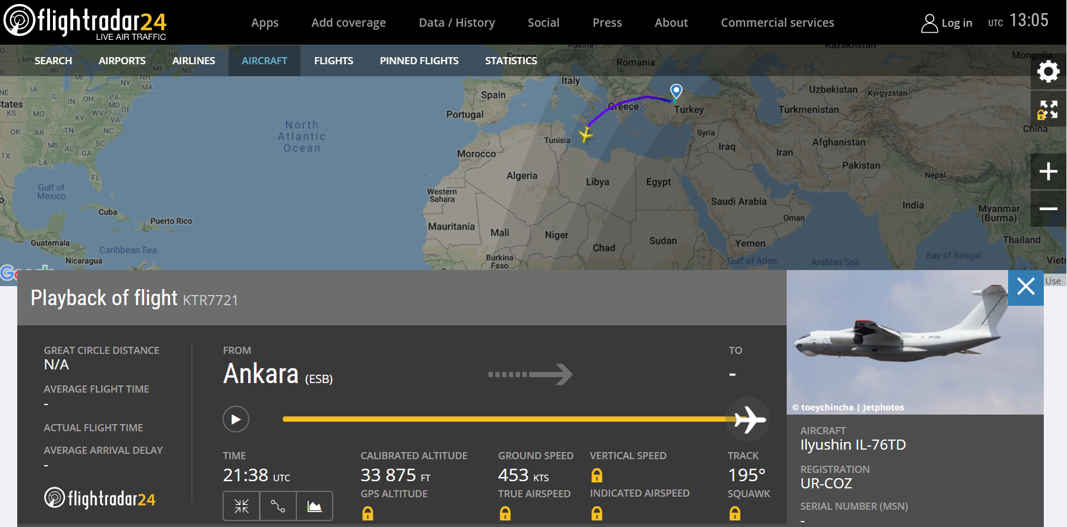Switch to the Search tab
The image size is (1067, 527).
pyautogui.click(x=53, y=61)
